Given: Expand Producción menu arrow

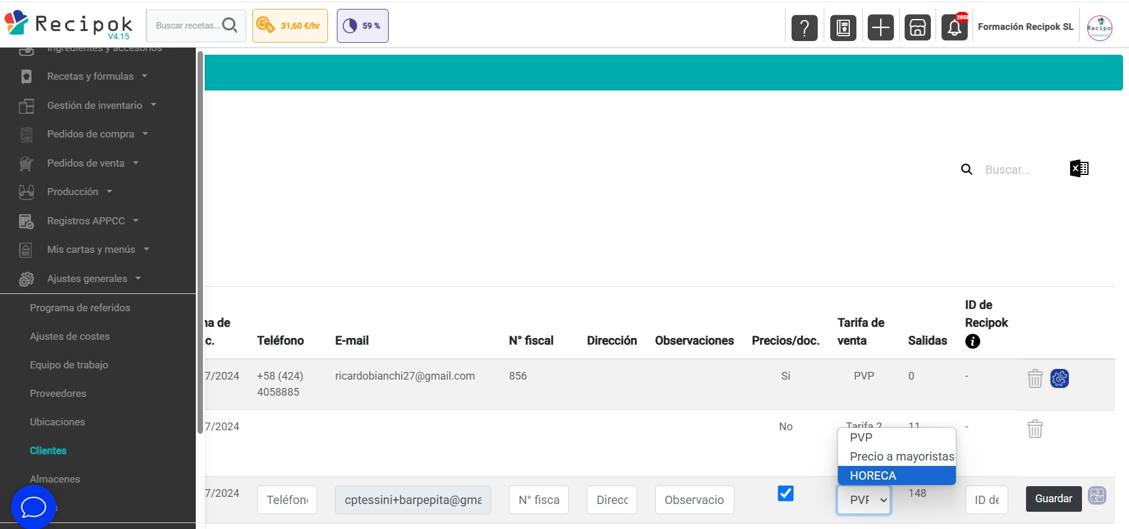Looking at the screenshot, I should pos(110,191).
